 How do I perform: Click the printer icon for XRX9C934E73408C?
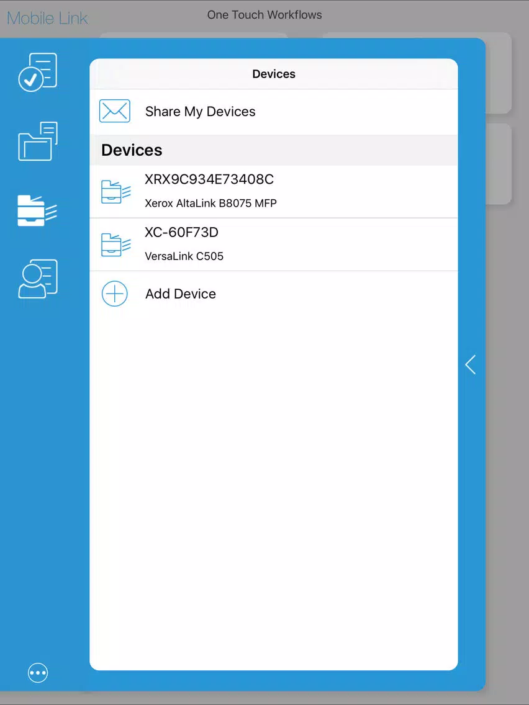[115, 192]
